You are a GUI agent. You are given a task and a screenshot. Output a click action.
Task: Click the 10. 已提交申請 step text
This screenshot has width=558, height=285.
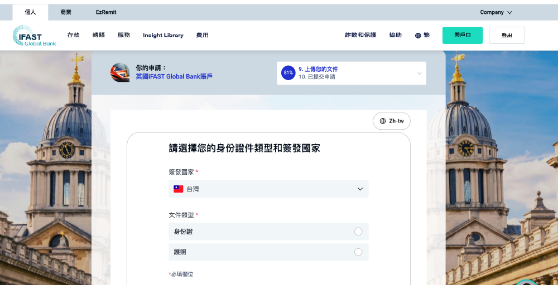click(317, 77)
